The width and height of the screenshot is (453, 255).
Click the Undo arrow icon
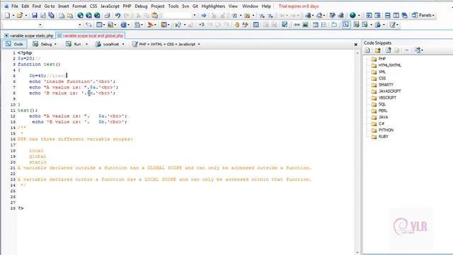pyautogui.click(x=117, y=16)
